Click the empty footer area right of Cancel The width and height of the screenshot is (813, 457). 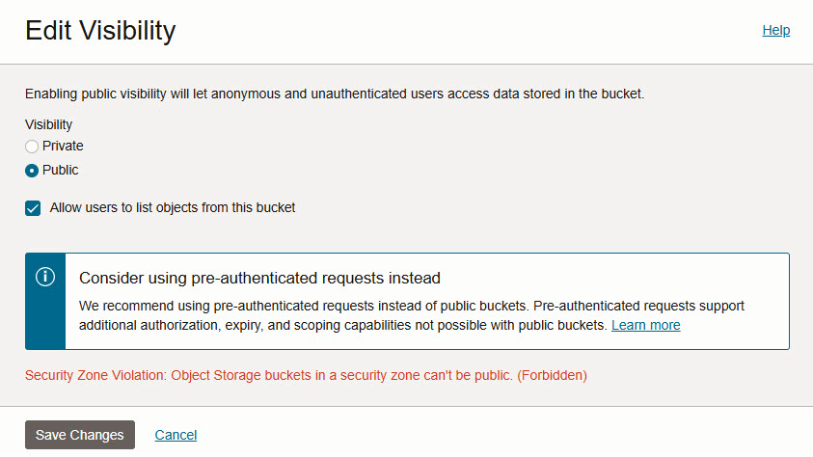click(x=502, y=435)
